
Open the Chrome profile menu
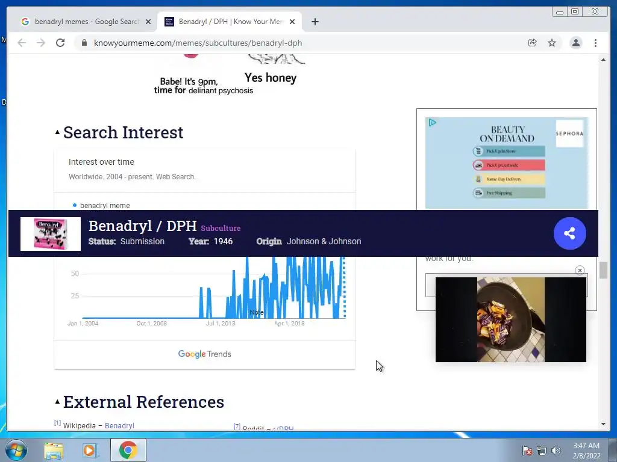[x=575, y=43]
